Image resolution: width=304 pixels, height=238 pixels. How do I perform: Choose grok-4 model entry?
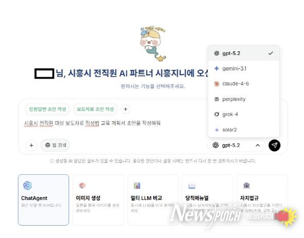[x=243, y=114]
